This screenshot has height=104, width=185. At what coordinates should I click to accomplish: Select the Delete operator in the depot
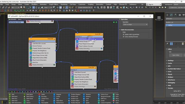pyautogui.click(x=42, y=94)
